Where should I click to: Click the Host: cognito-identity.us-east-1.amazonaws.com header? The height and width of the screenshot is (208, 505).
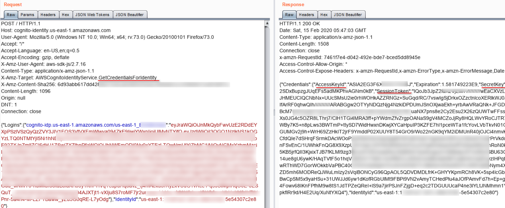point(56,30)
